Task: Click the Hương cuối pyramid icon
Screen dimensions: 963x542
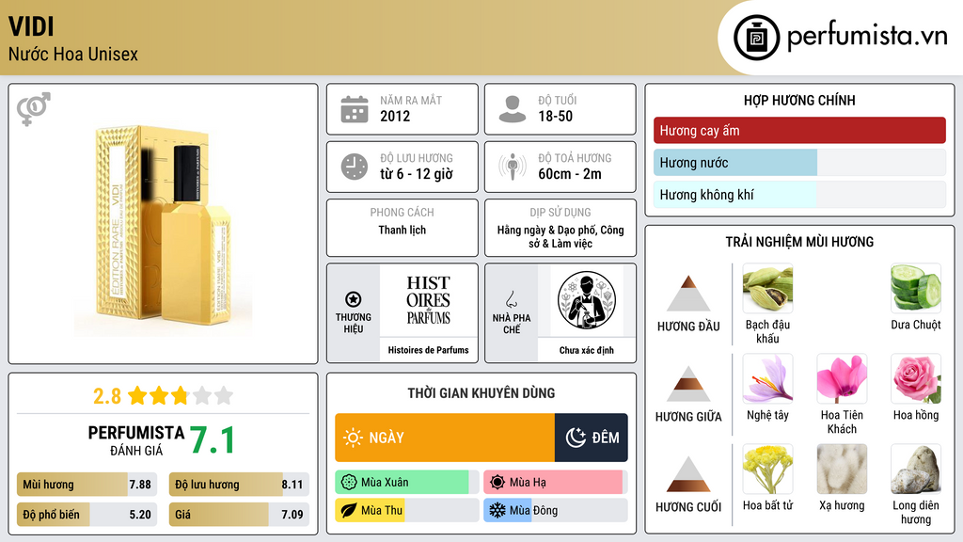Action: pyautogui.click(x=688, y=474)
